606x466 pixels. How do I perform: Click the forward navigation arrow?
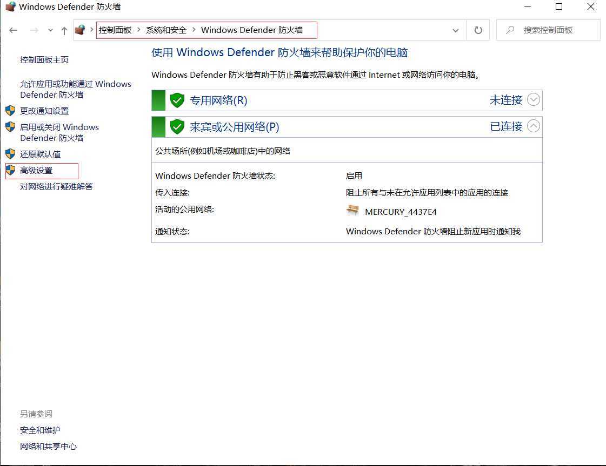click(x=34, y=30)
